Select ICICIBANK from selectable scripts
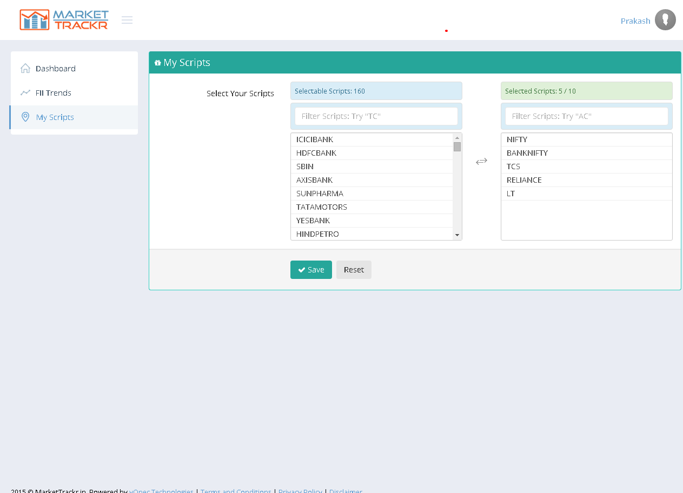The height and width of the screenshot is (493, 683). coord(315,139)
